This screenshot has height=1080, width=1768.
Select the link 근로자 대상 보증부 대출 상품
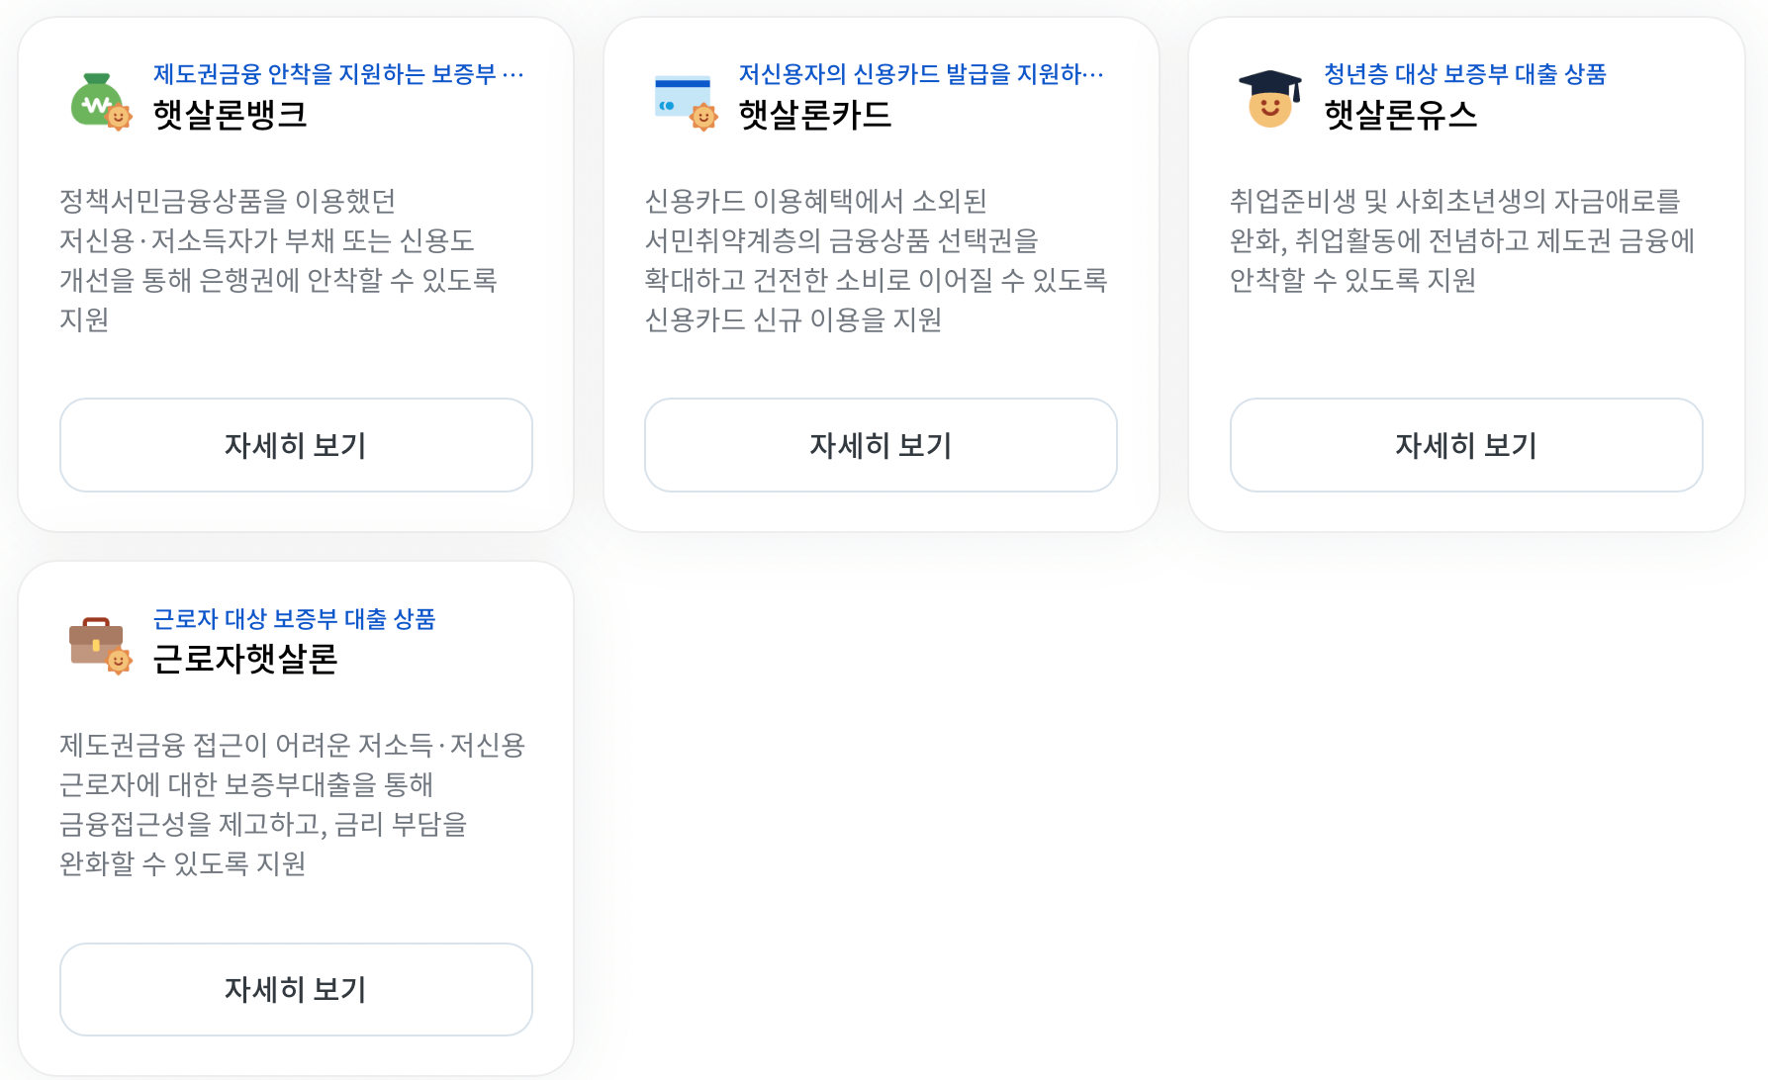click(x=295, y=620)
